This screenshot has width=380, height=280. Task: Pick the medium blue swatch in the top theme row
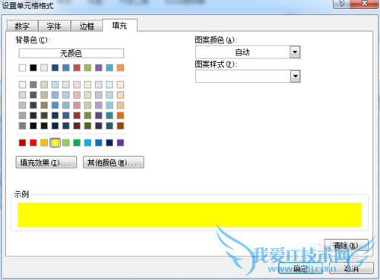pyautogui.click(x=66, y=68)
